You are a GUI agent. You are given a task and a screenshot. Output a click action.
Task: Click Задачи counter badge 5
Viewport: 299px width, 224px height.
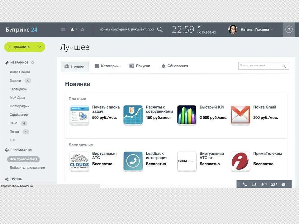(28, 81)
